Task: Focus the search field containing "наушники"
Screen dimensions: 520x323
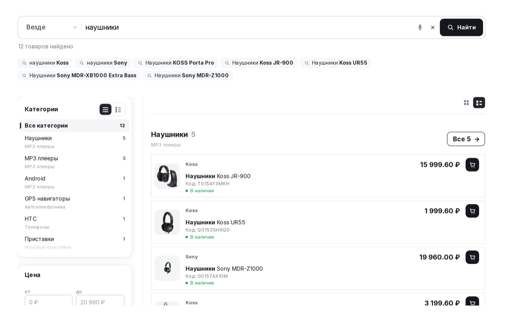Action: point(248,27)
